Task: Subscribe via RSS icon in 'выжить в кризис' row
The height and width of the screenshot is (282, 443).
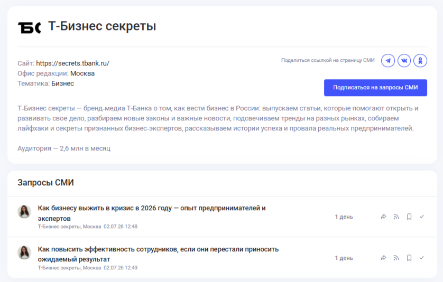Action: click(x=396, y=217)
